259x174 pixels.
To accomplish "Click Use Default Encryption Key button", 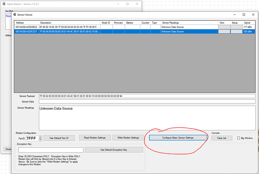I will pos(114,150).
